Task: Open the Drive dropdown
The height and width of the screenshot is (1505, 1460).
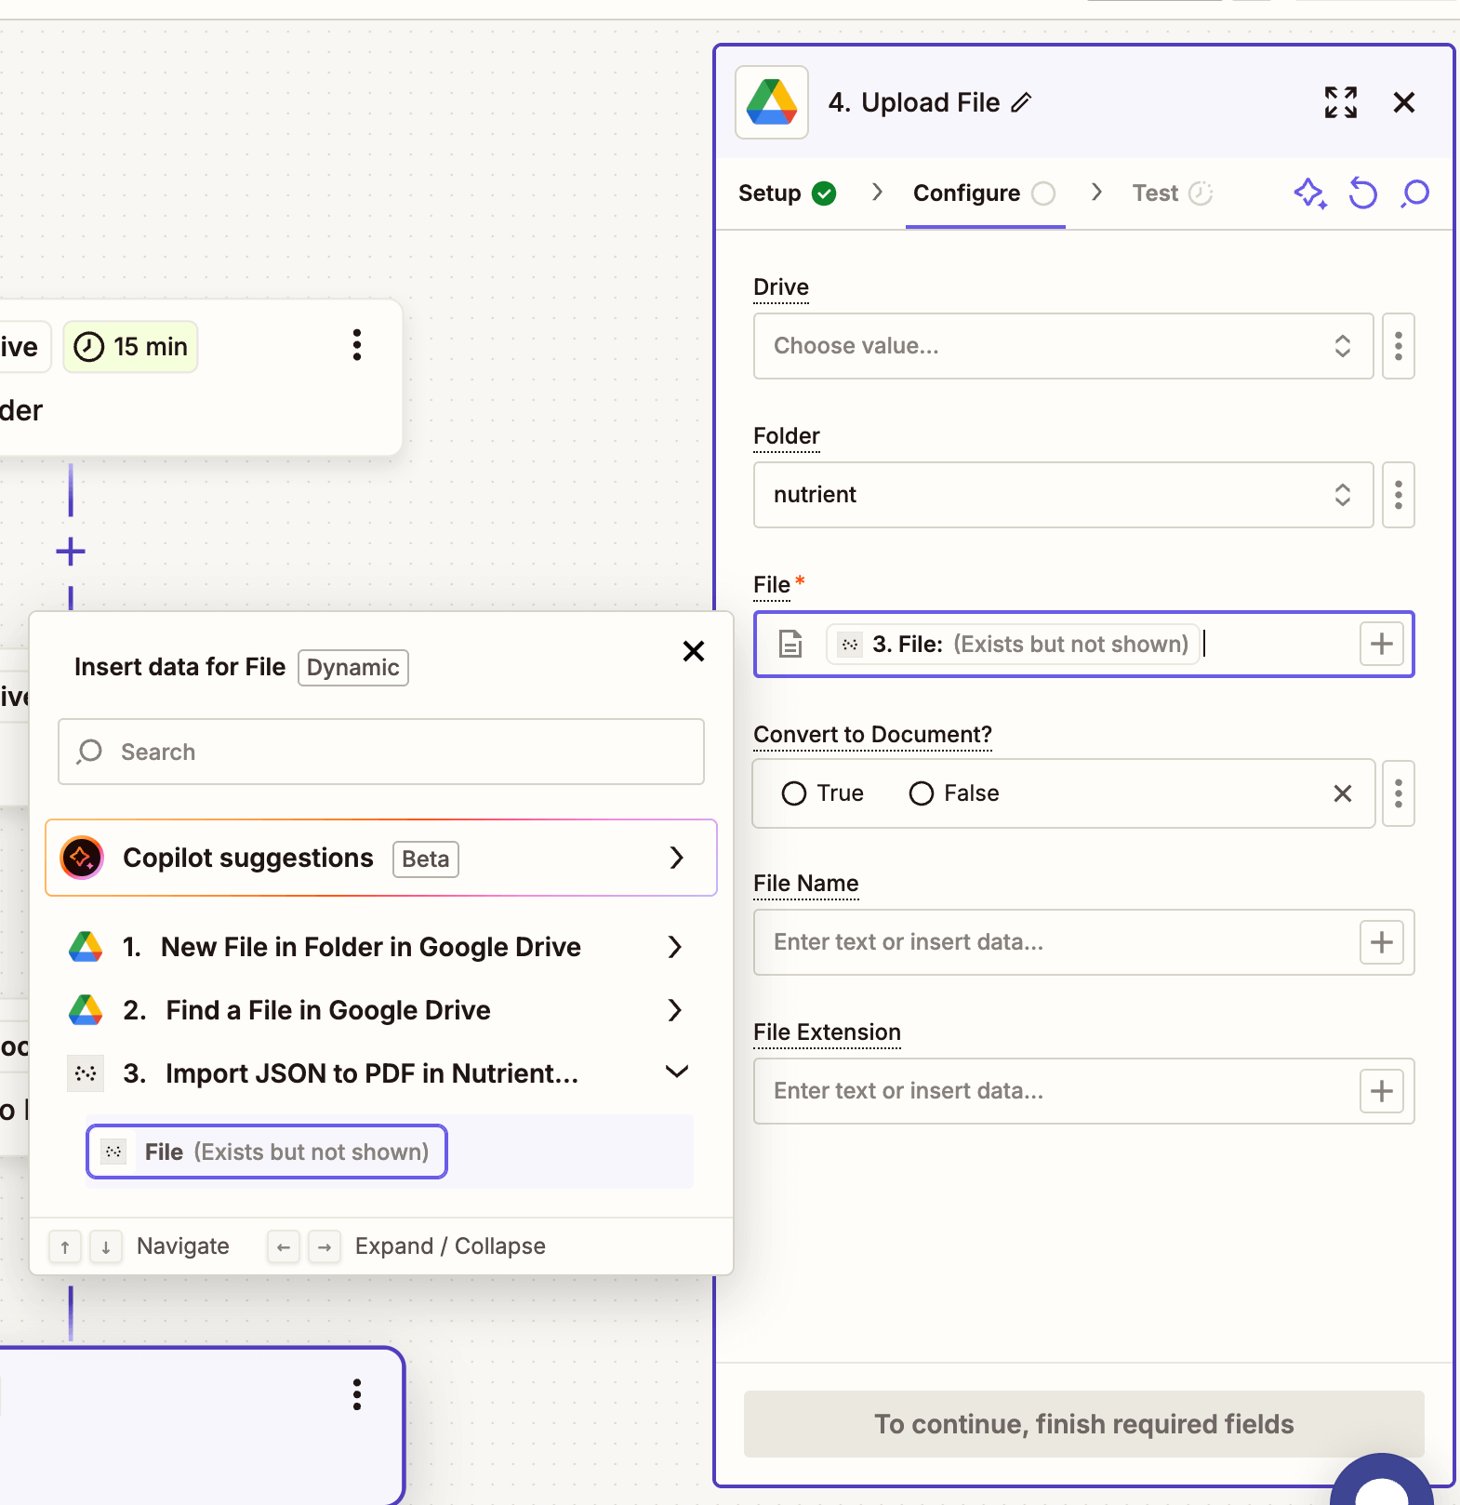Action: [x=1062, y=346]
